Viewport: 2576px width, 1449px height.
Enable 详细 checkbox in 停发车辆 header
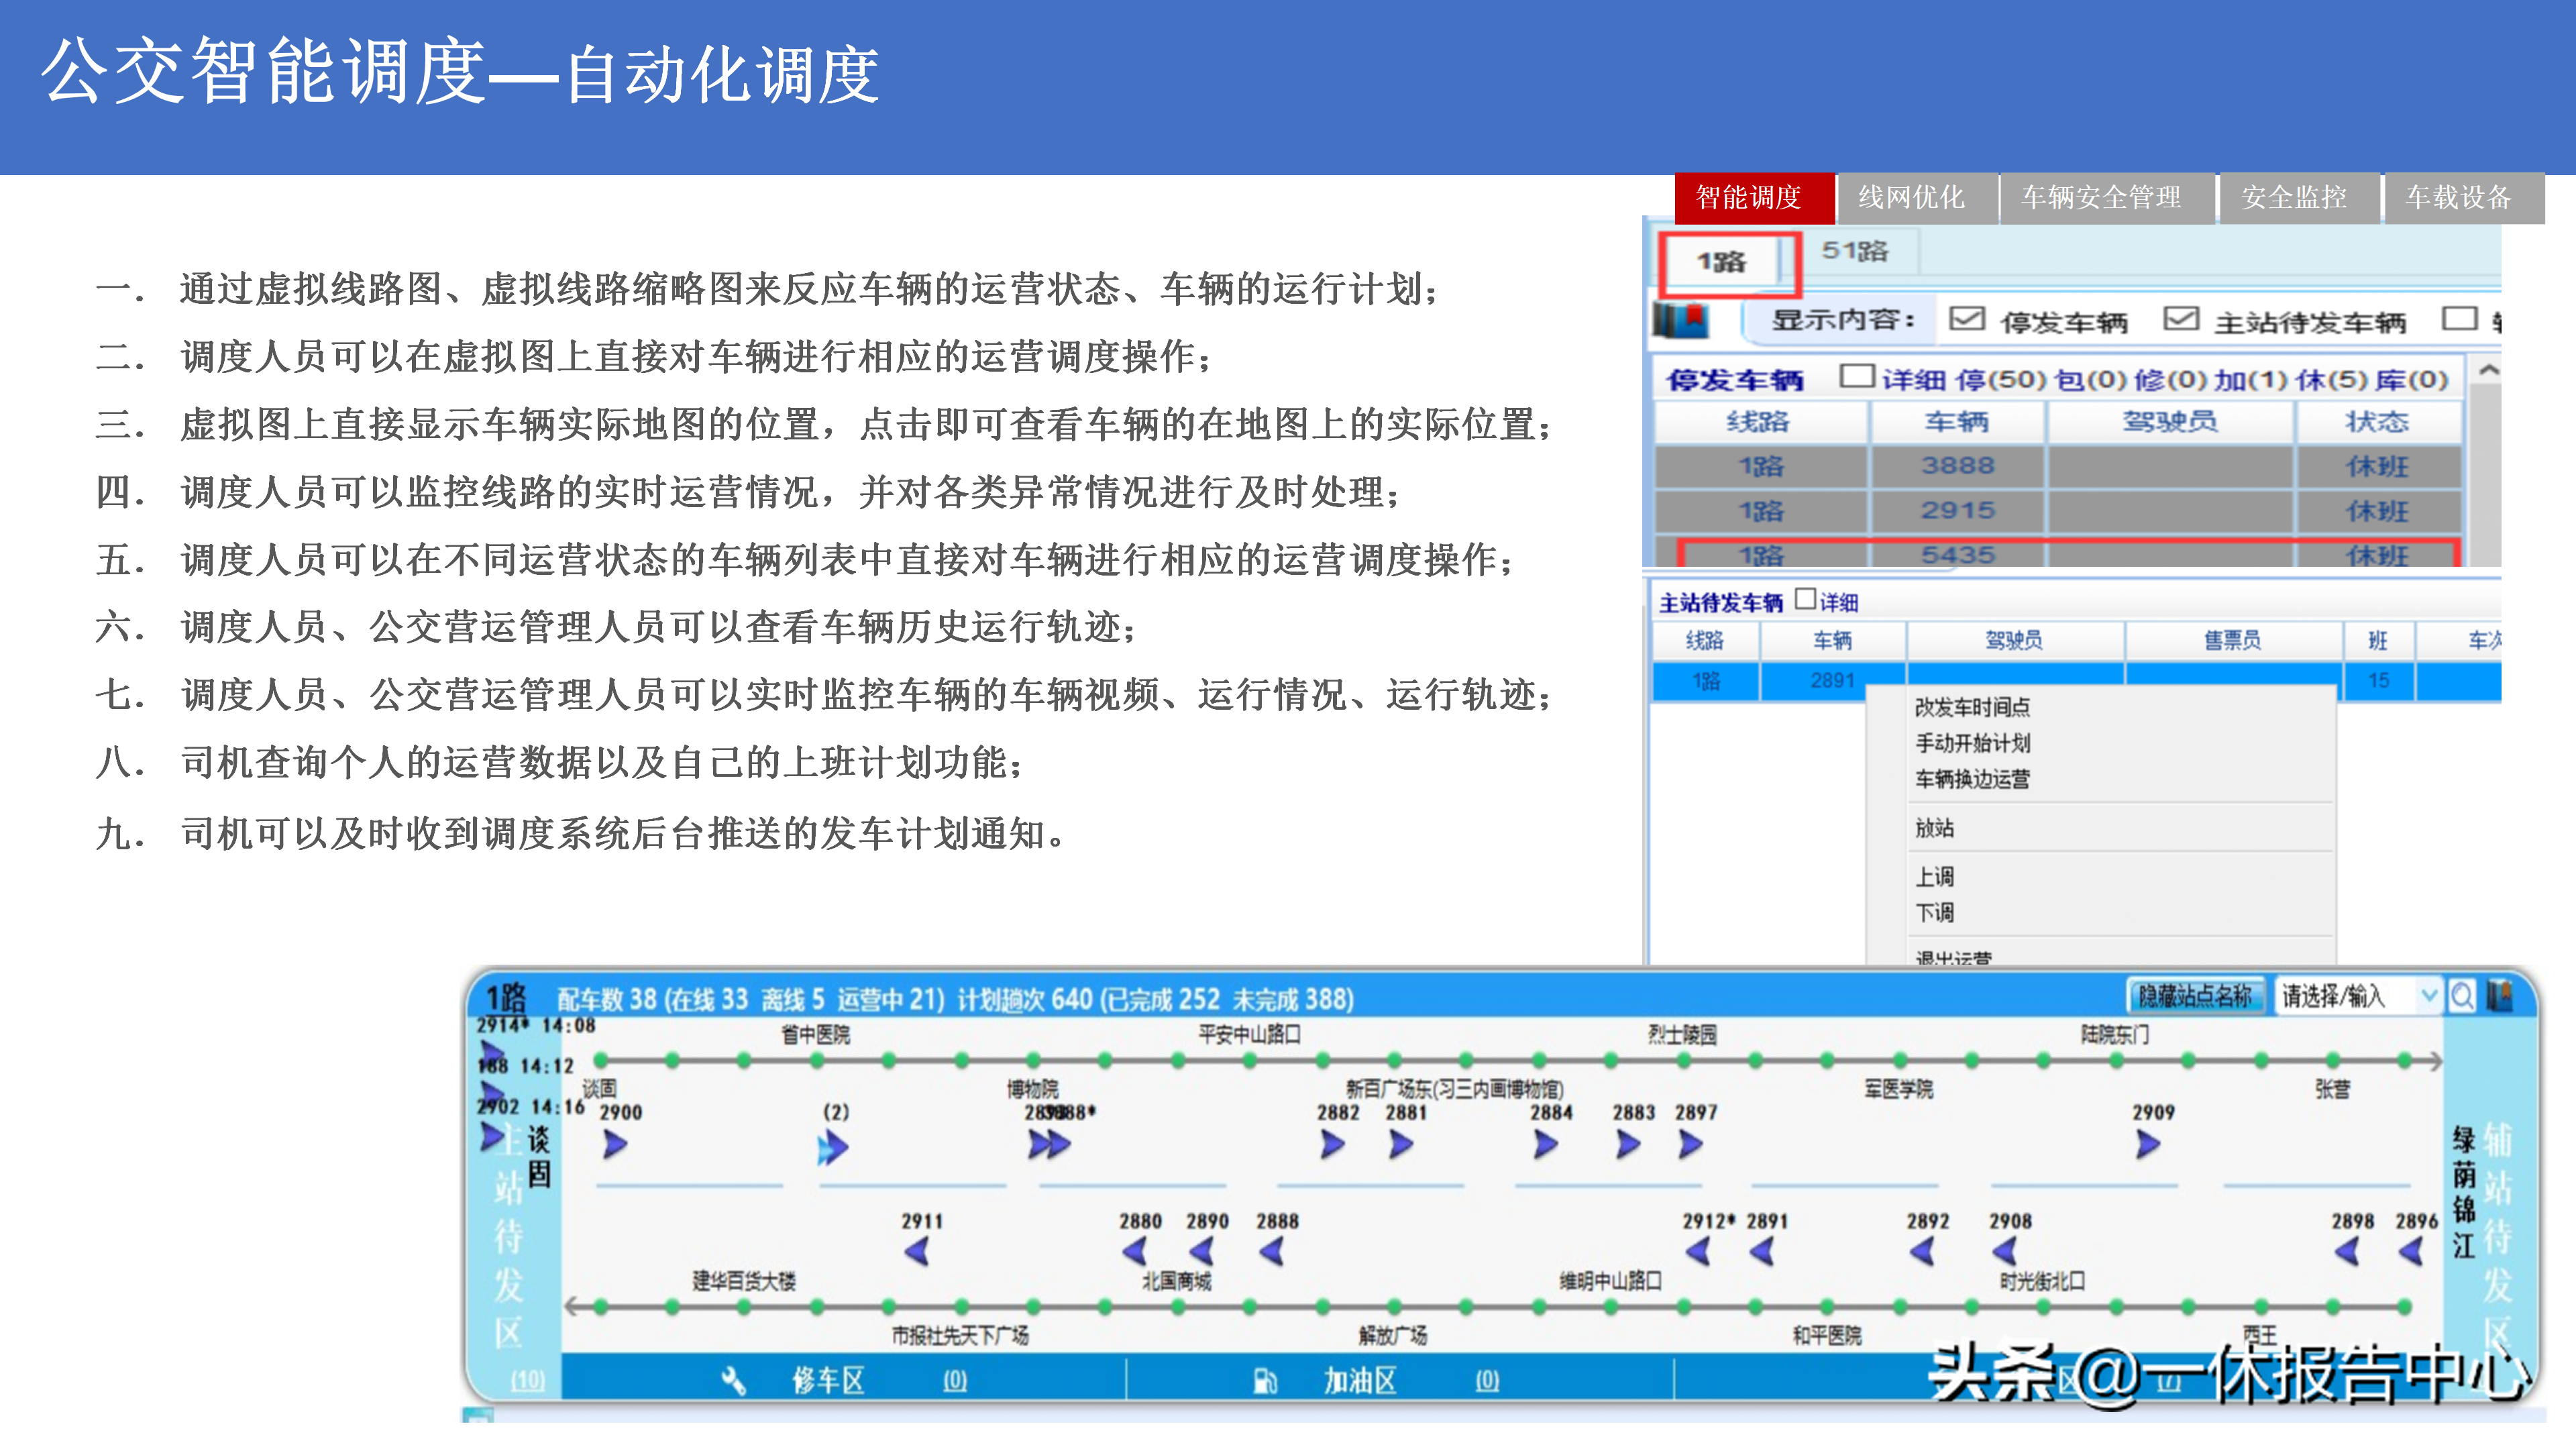(x=1856, y=377)
